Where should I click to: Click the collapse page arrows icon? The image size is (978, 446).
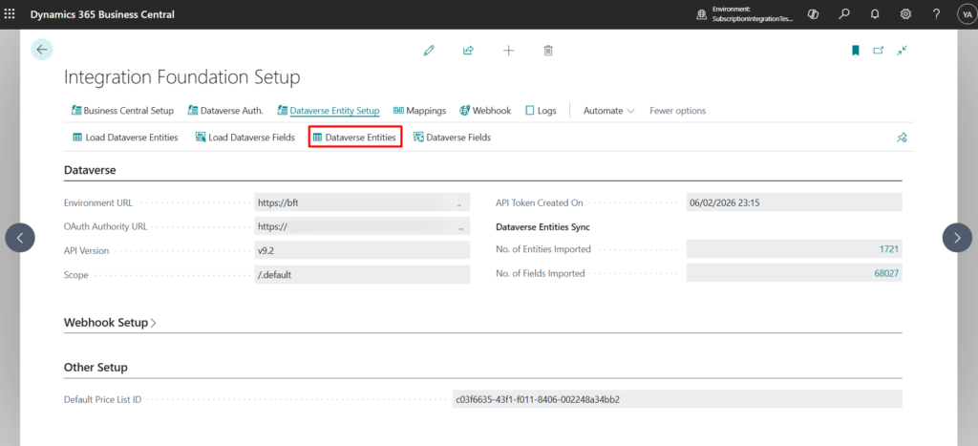tap(902, 51)
